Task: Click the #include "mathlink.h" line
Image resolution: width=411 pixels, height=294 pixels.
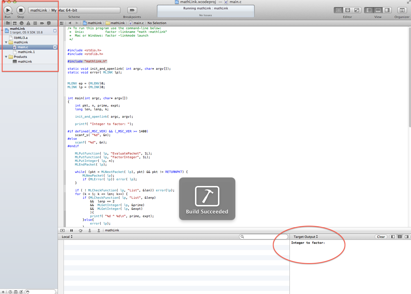Action: click(87, 61)
